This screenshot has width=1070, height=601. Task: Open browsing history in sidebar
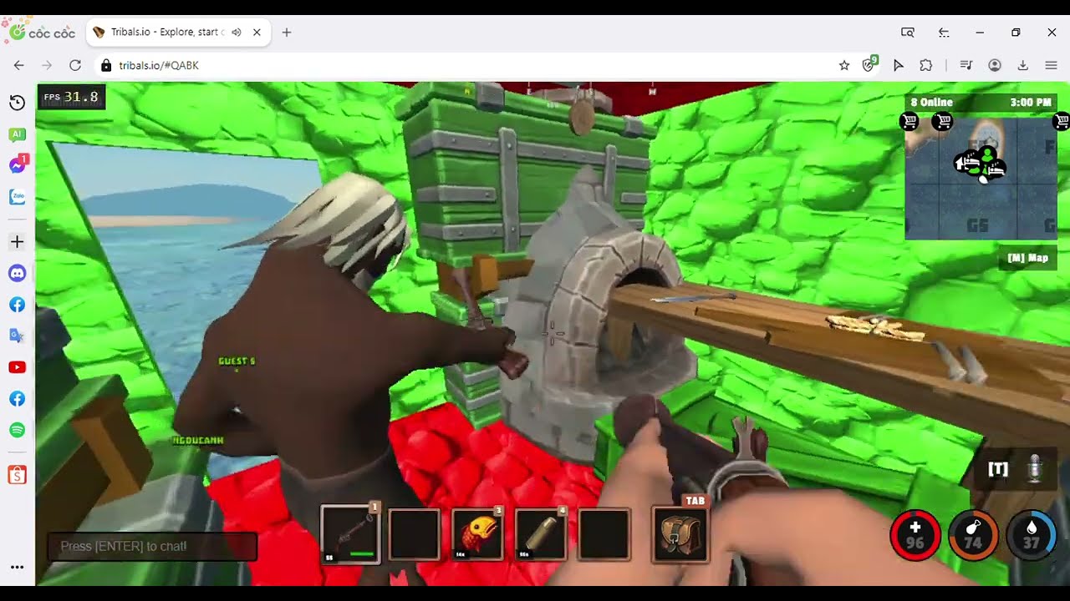click(17, 103)
